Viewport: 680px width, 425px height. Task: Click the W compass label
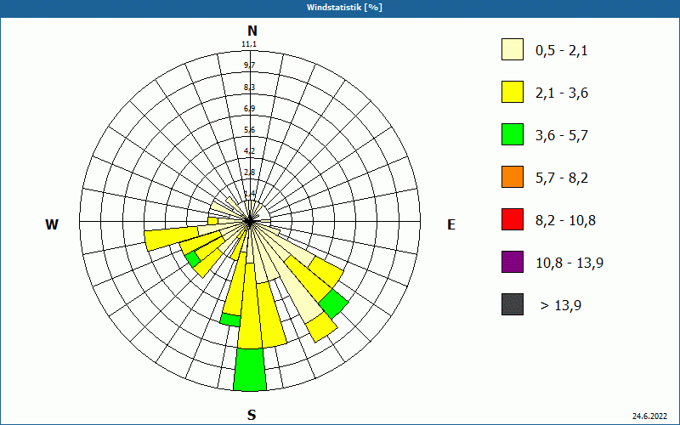point(52,224)
